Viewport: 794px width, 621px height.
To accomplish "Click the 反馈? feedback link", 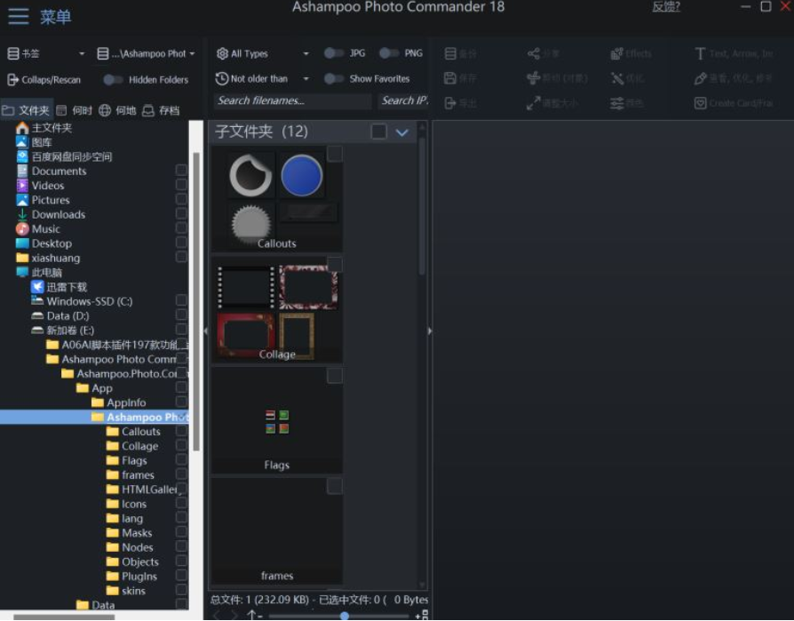I will coord(664,6).
